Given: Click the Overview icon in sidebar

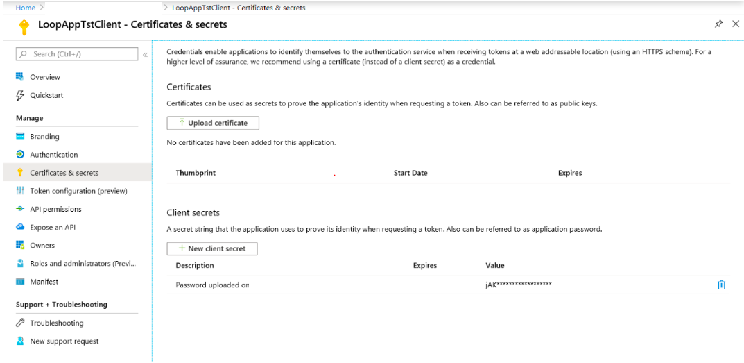Looking at the screenshot, I should 20,77.
